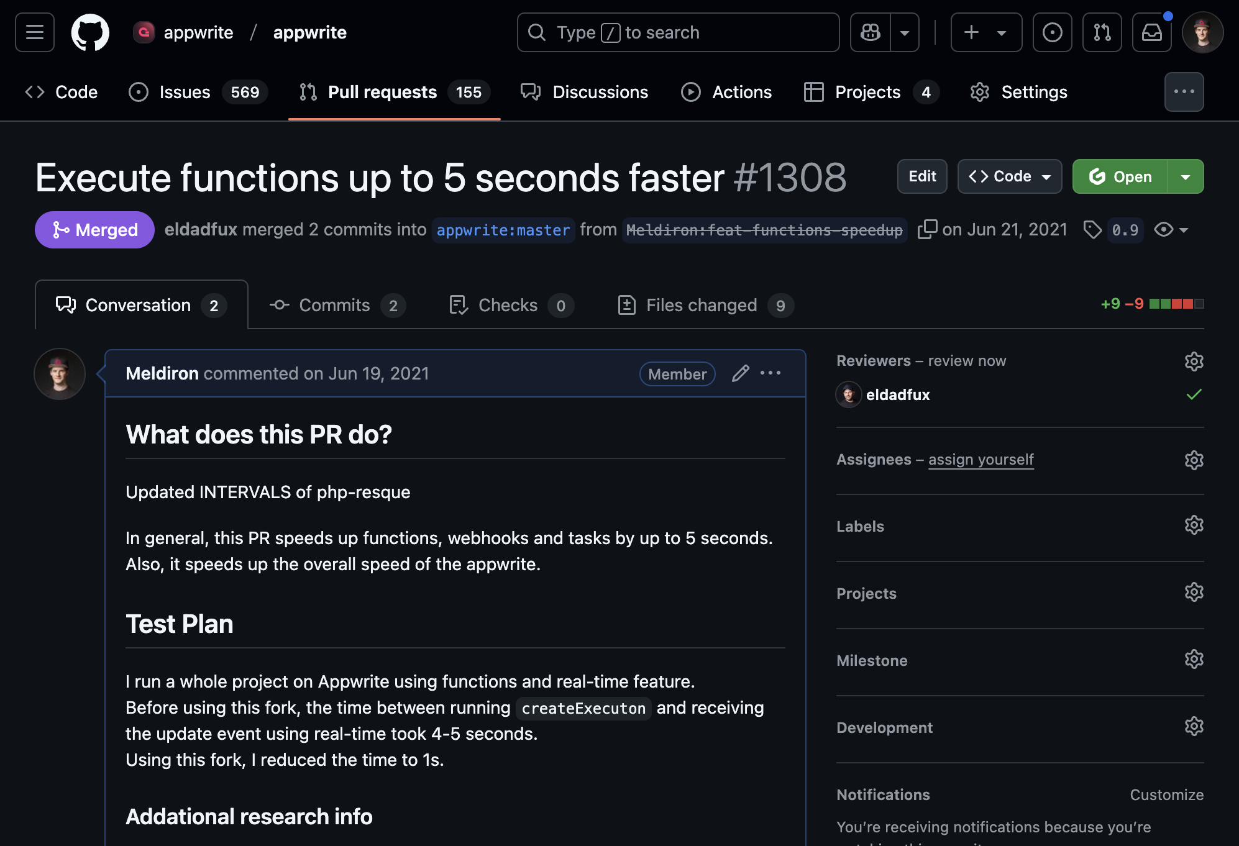Click the green Open button
This screenshot has width=1239, height=846.
1120,176
